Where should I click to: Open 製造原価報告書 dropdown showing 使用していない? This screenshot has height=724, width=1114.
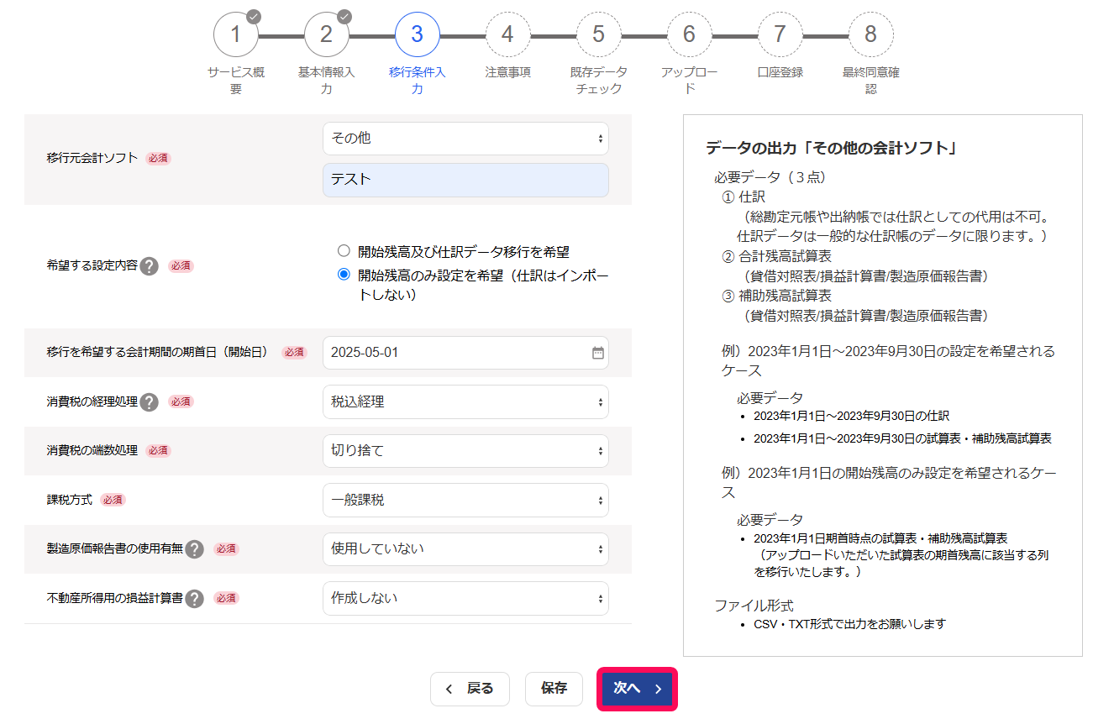pyautogui.click(x=465, y=549)
